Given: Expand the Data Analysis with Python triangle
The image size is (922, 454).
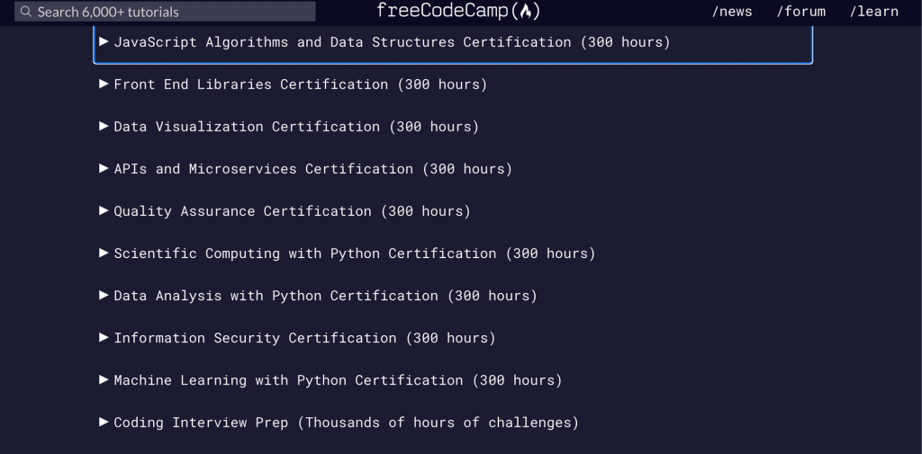Looking at the screenshot, I should click(x=104, y=295).
